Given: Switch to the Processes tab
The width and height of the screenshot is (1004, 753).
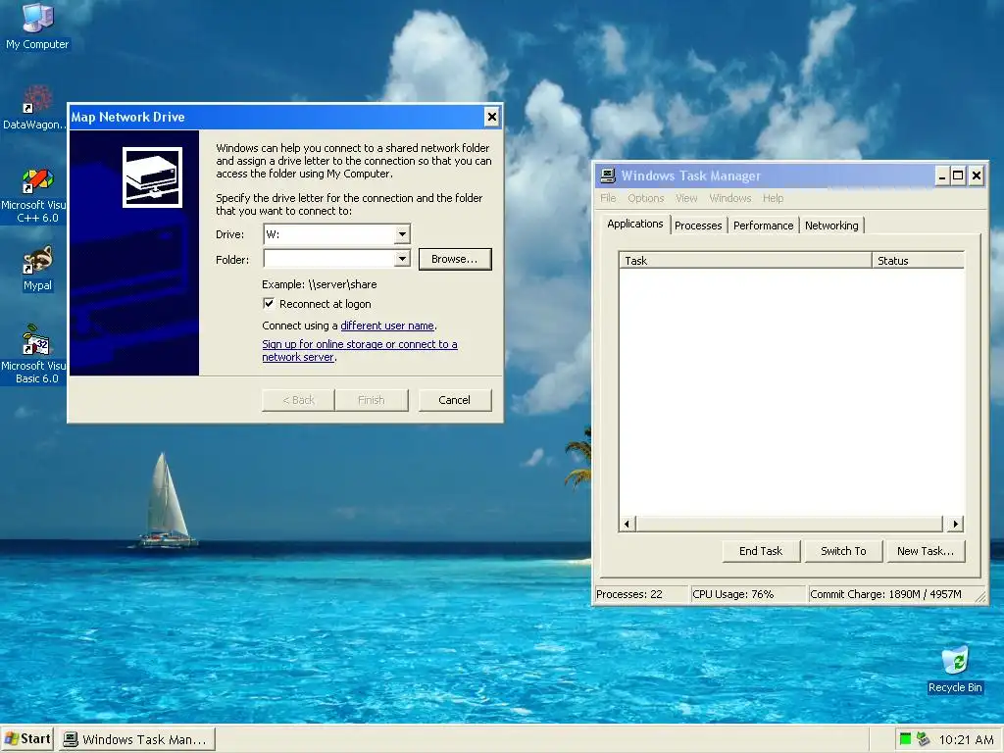Looking at the screenshot, I should tap(698, 226).
